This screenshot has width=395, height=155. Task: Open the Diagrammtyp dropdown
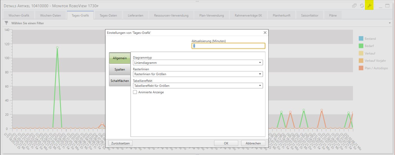coord(198,63)
